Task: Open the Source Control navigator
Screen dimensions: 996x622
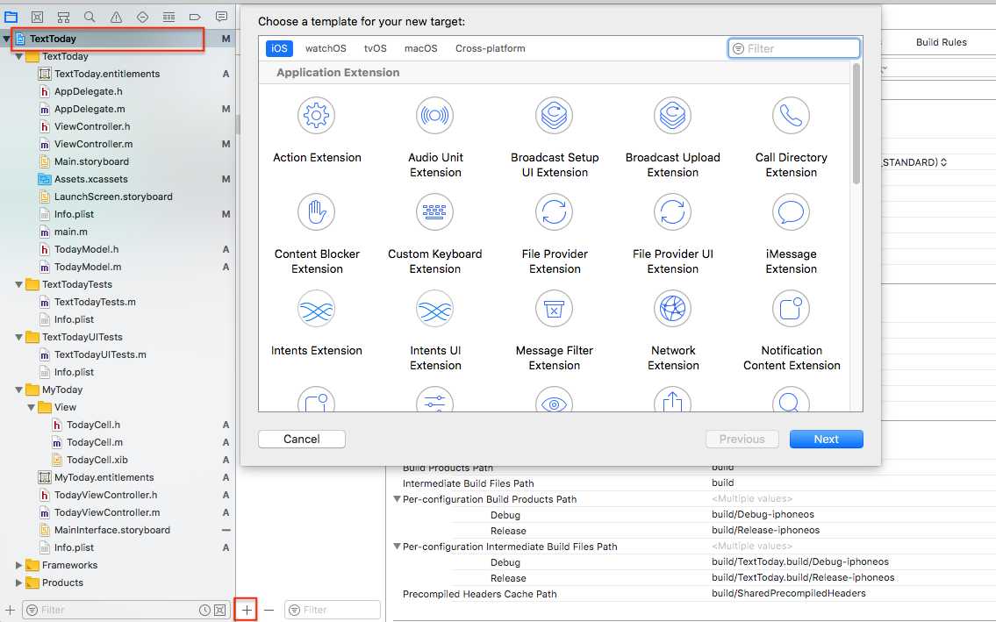Action: [x=38, y=17]
